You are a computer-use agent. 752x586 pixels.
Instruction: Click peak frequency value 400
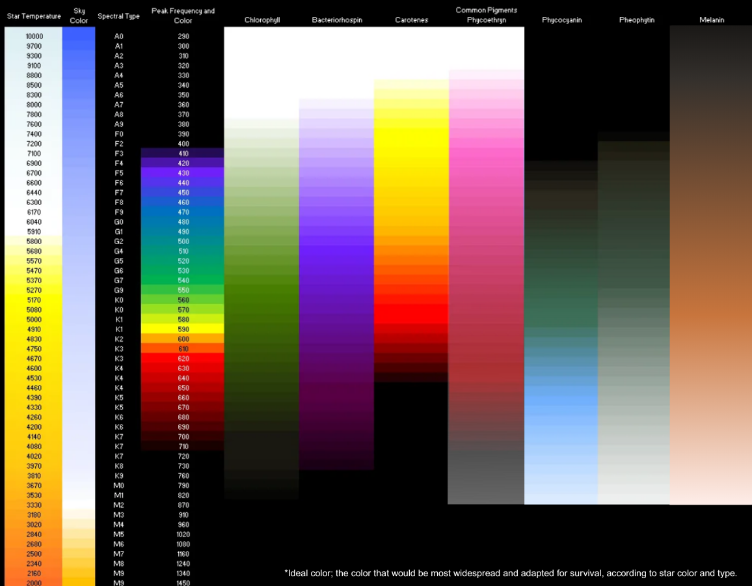[183, 144]
